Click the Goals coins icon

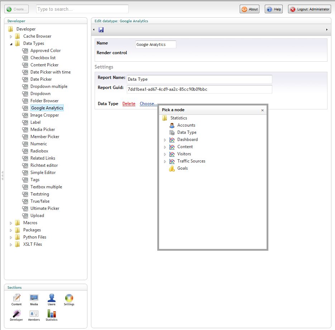[172, 169]
